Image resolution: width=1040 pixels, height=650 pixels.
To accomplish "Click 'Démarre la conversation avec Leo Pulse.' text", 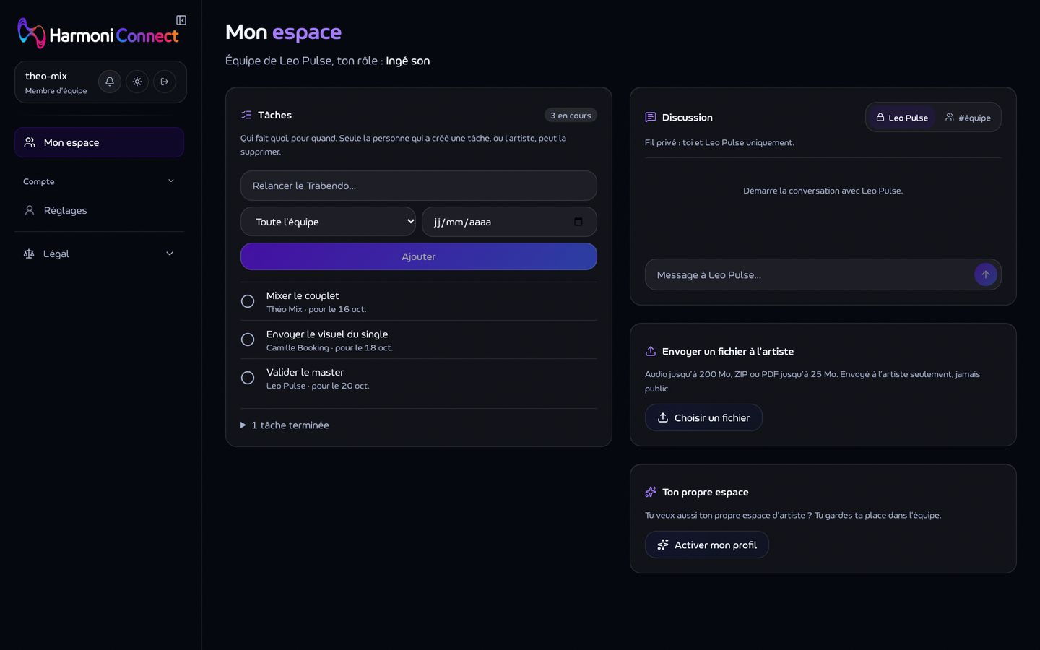I will pyautogui.click(x=823, y=191).
